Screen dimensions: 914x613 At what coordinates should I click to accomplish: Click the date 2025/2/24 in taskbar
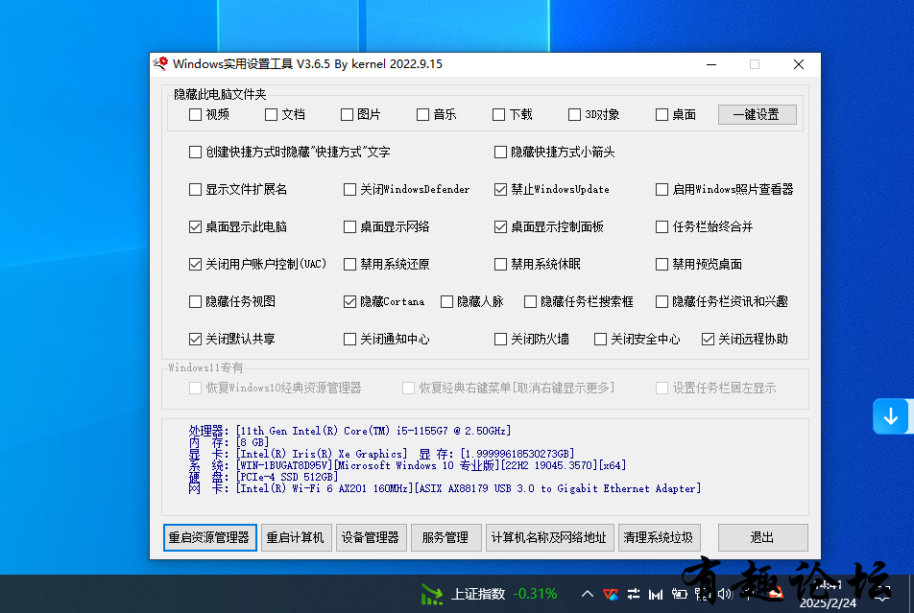pyautogui.click(x=828, y=603)
